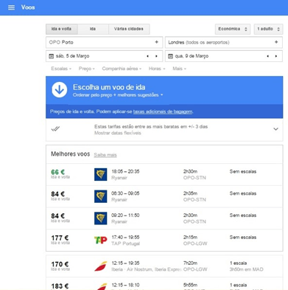Click qua, 9 de Março date field
The width and height of the screenshot is (288, 290).
[x=224, y=56]
